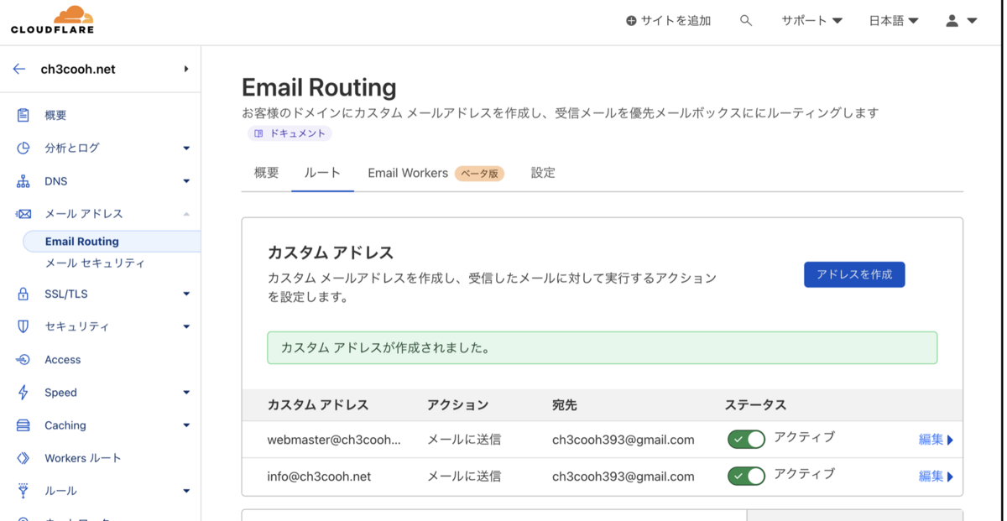The height and width of the screenshot is (521, 1007).
Task: Click the Cloudflare logo
Action: pyautogui.click(x=52, y=20)
